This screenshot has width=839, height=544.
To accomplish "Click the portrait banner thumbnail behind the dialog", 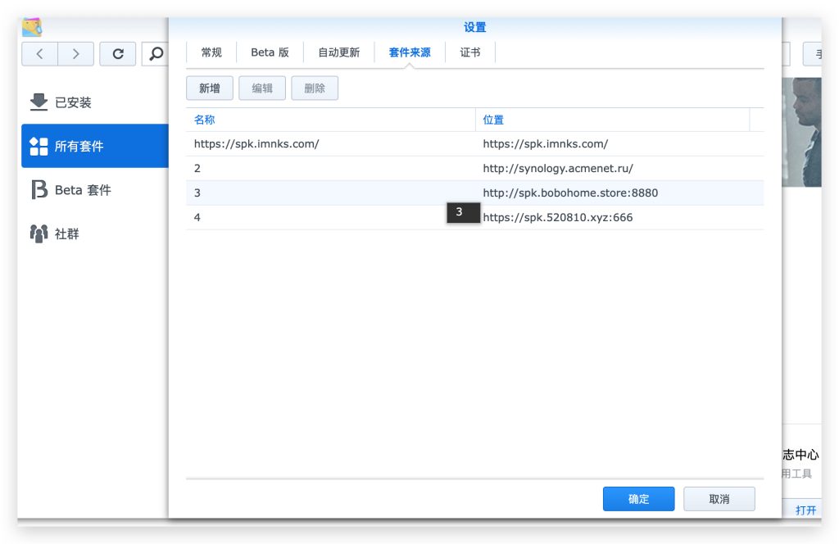I will point(801,132).
